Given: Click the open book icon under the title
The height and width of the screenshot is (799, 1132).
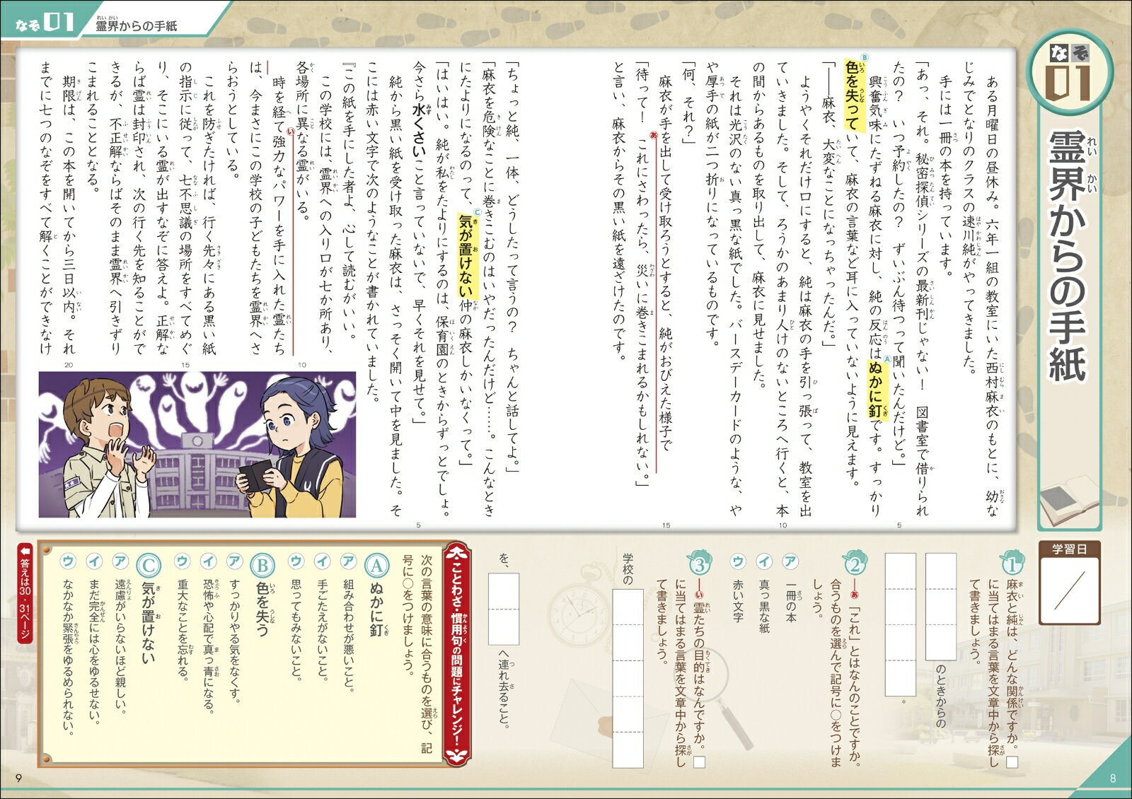Looking at the screenshot, I should click(1069, 501).
